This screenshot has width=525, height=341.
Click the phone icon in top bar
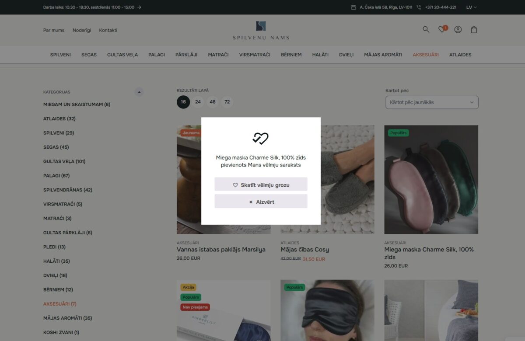tap(419, 7)
